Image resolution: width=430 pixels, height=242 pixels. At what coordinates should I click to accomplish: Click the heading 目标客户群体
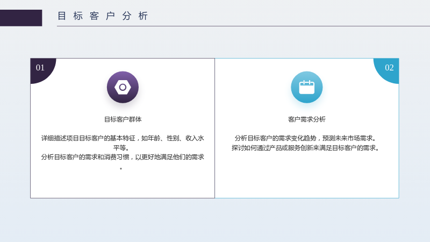tap(123, 119)
